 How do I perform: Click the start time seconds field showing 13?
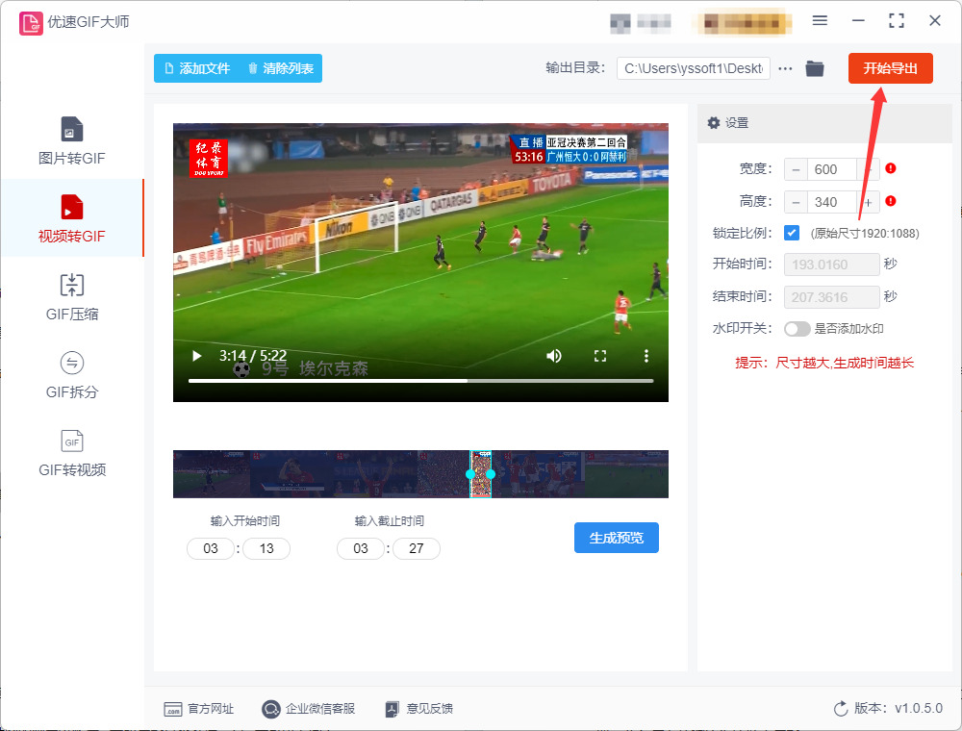pos(266,548)
